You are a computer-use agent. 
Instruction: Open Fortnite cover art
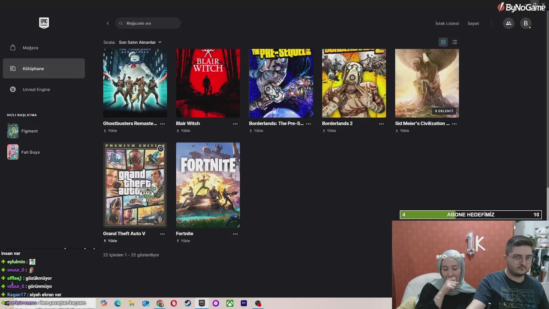point(208,185)
